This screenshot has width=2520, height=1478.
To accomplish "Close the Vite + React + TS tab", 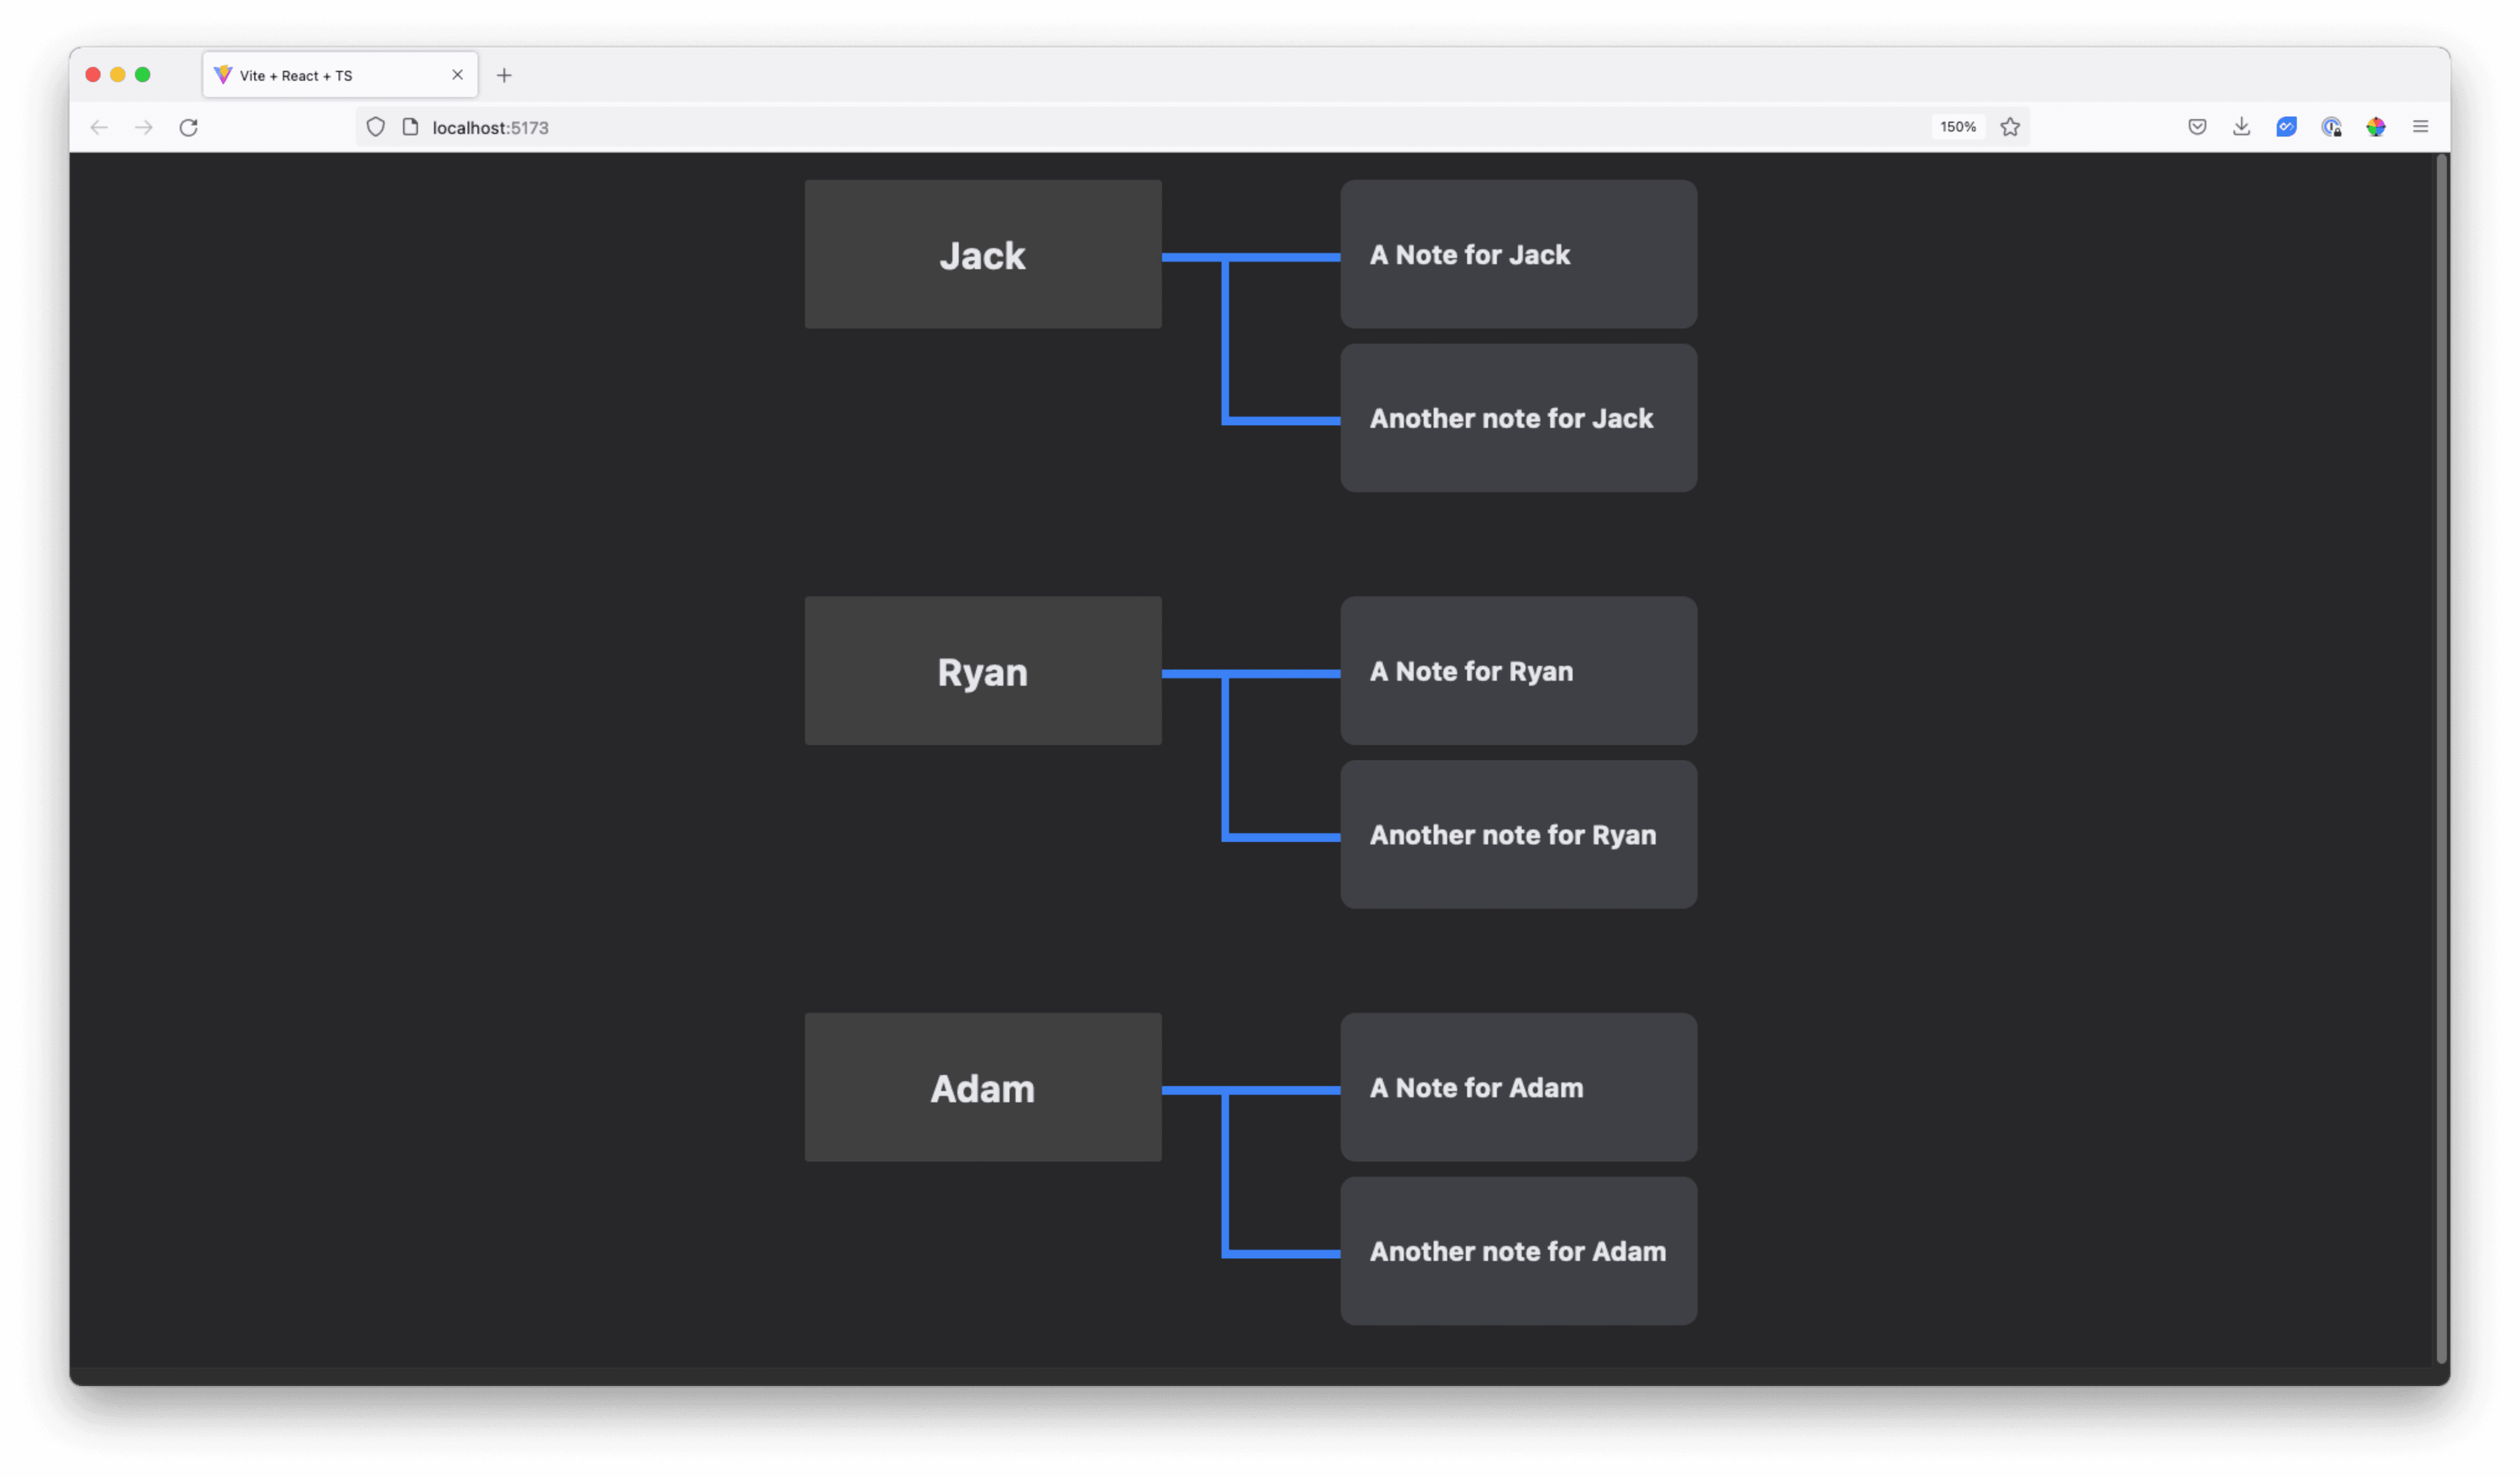I will 457,75.
